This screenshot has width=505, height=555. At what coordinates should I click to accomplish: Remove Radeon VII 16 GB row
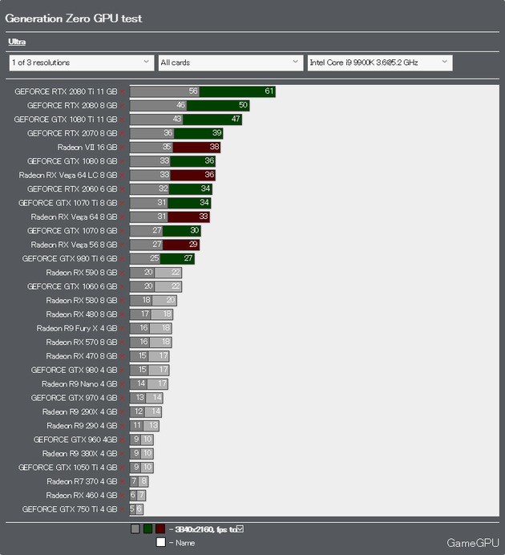[x=122, y=148]
